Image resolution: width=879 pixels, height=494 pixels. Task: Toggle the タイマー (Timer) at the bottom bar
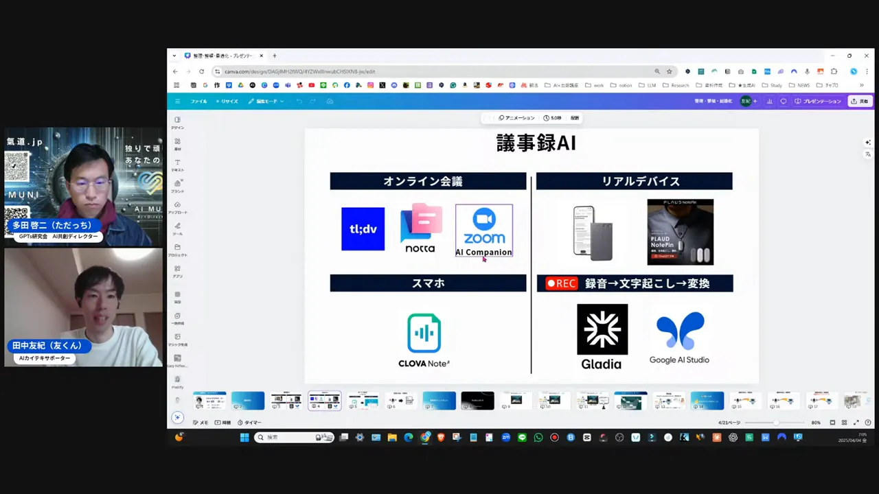249,422
